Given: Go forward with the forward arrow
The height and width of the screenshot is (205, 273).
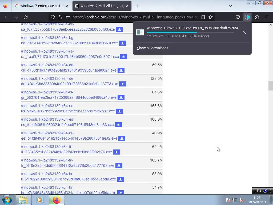Looking at the screenshot, I should tap(16, 17).
